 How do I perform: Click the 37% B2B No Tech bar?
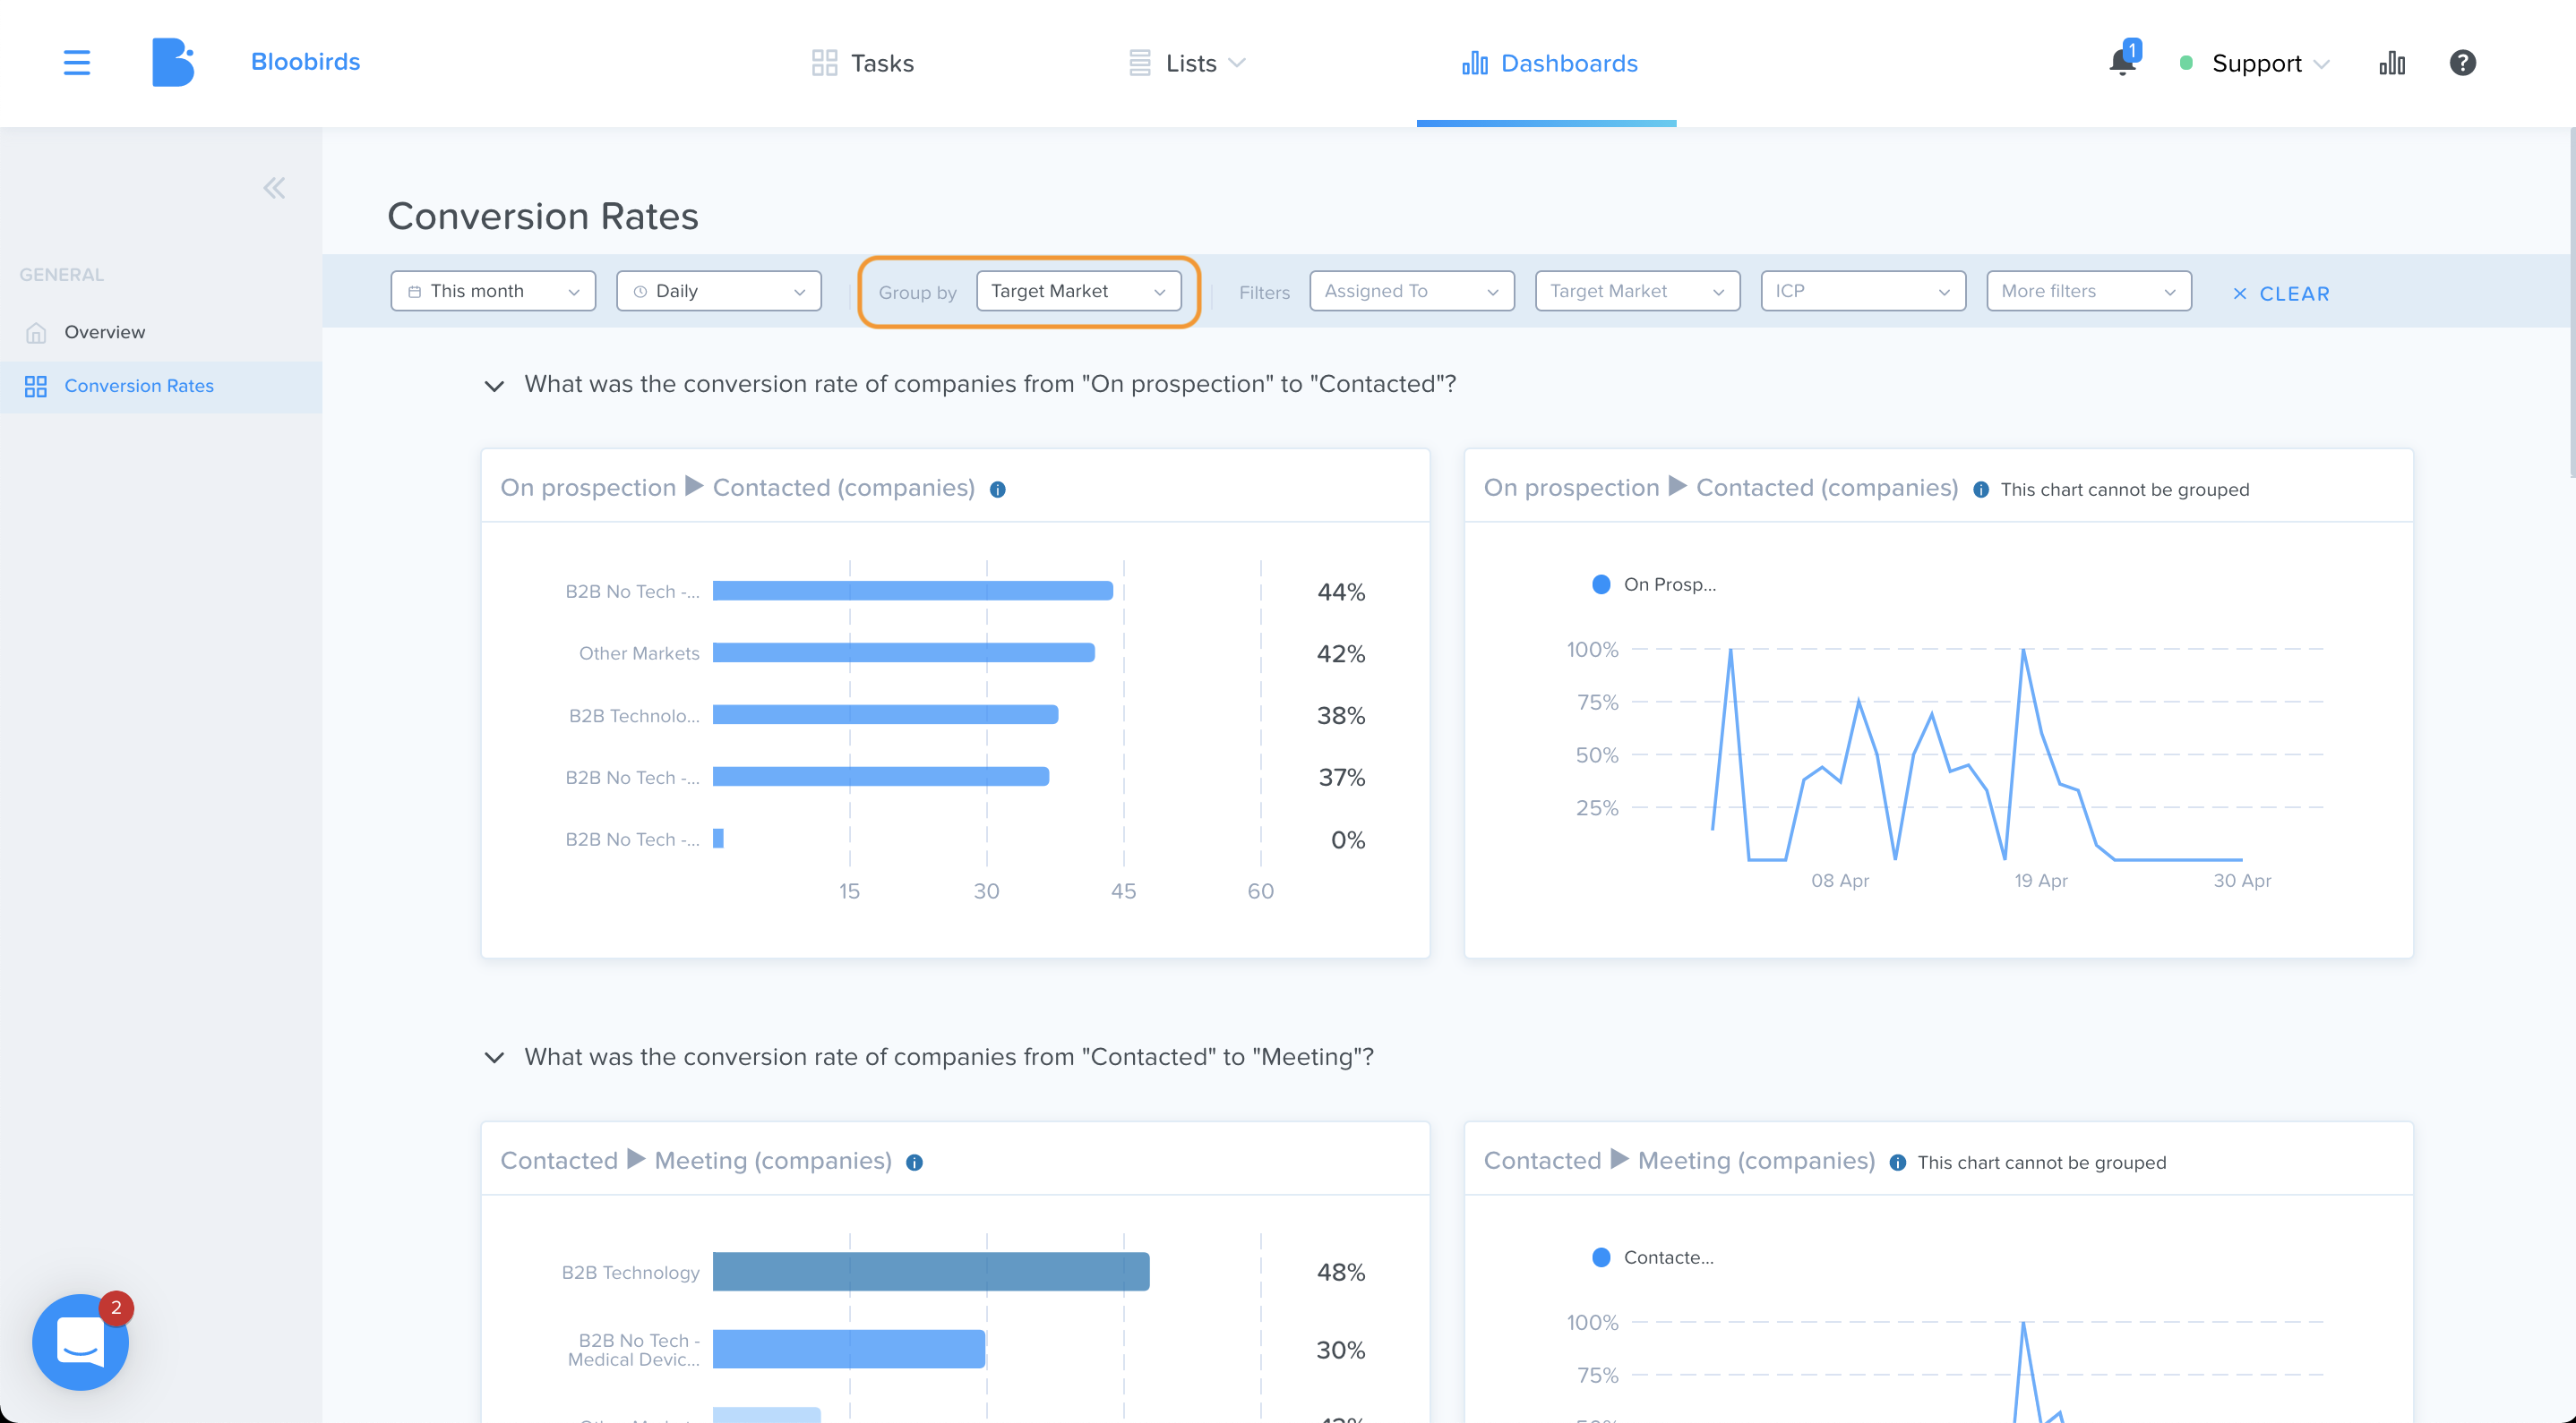(881, 777)
